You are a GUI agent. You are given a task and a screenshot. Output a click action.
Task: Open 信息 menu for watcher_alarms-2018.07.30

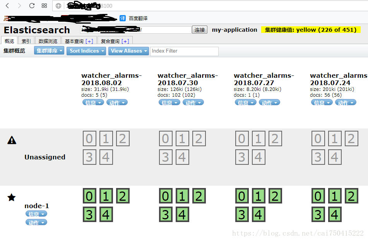point(169,103)
